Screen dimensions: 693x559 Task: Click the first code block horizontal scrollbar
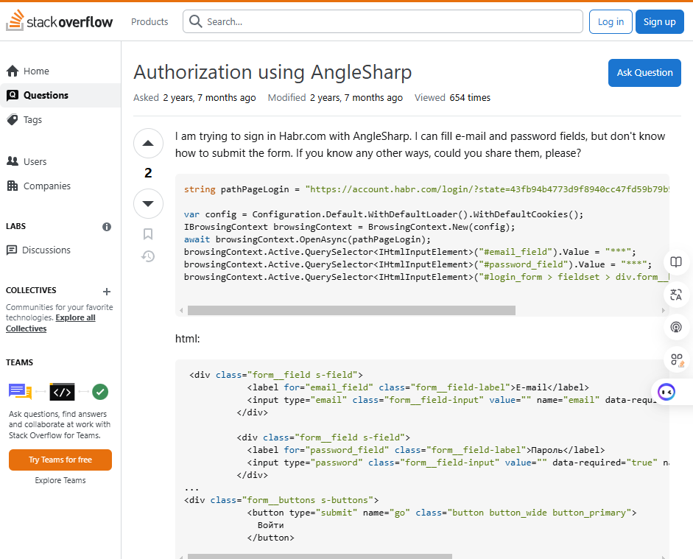tap(351, 310)
